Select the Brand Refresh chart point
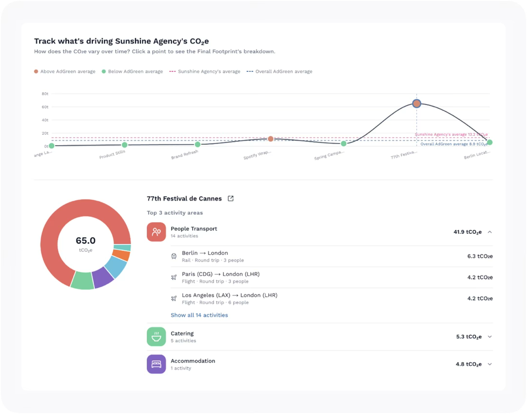This screenshot has height=414, width=527. (198, 145)
